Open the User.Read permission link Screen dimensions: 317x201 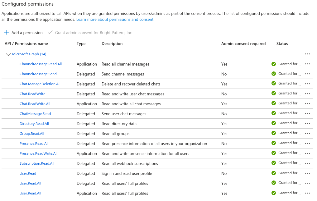(x=28, y=173)
